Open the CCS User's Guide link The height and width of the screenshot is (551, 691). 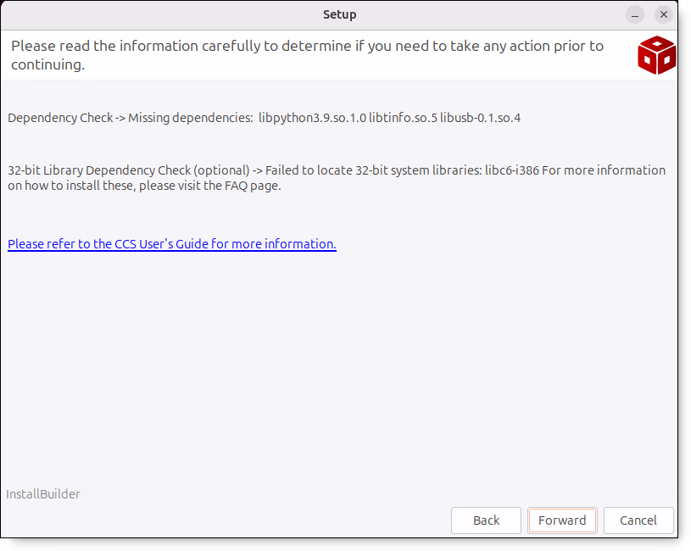click(x=172, y=244)
